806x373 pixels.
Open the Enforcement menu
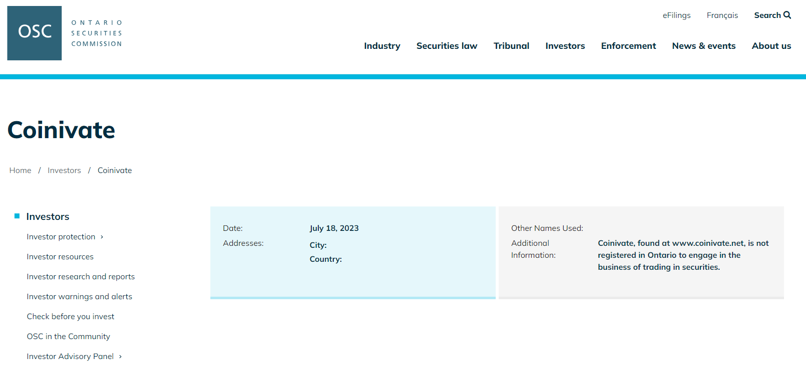tap(629, 46)
